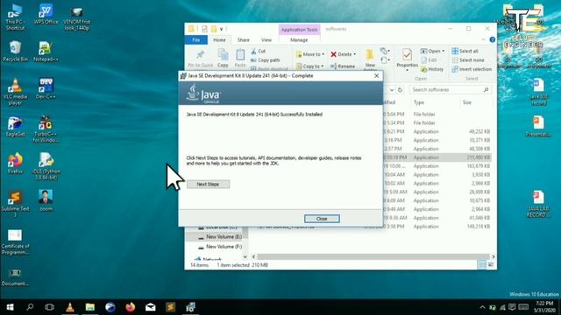The height and width of the screenshot is (315, 561).
Task: Switch to details view layout icon
Action: coord(481,264)
